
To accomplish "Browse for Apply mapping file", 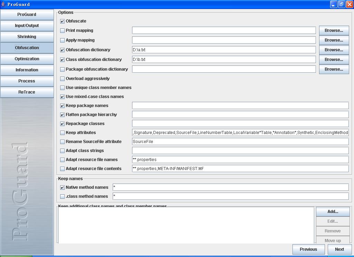I will point(334,40).
